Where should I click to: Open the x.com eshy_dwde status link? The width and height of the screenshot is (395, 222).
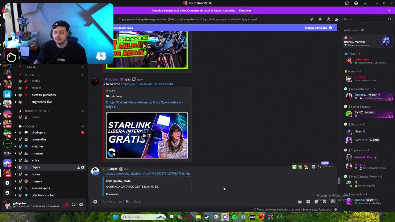tap(146, 174)
